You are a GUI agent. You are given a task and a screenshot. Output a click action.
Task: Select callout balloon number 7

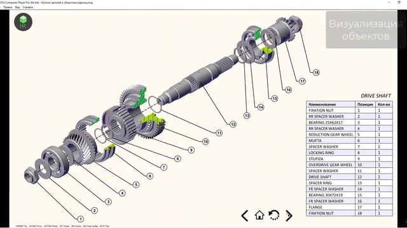click(164, 167)
